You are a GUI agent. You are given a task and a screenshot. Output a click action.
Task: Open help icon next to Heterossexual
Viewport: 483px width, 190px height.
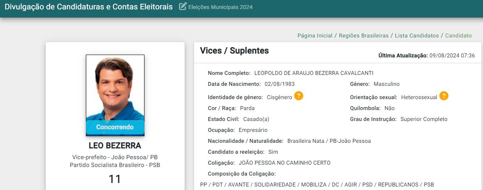coord(444,96)
